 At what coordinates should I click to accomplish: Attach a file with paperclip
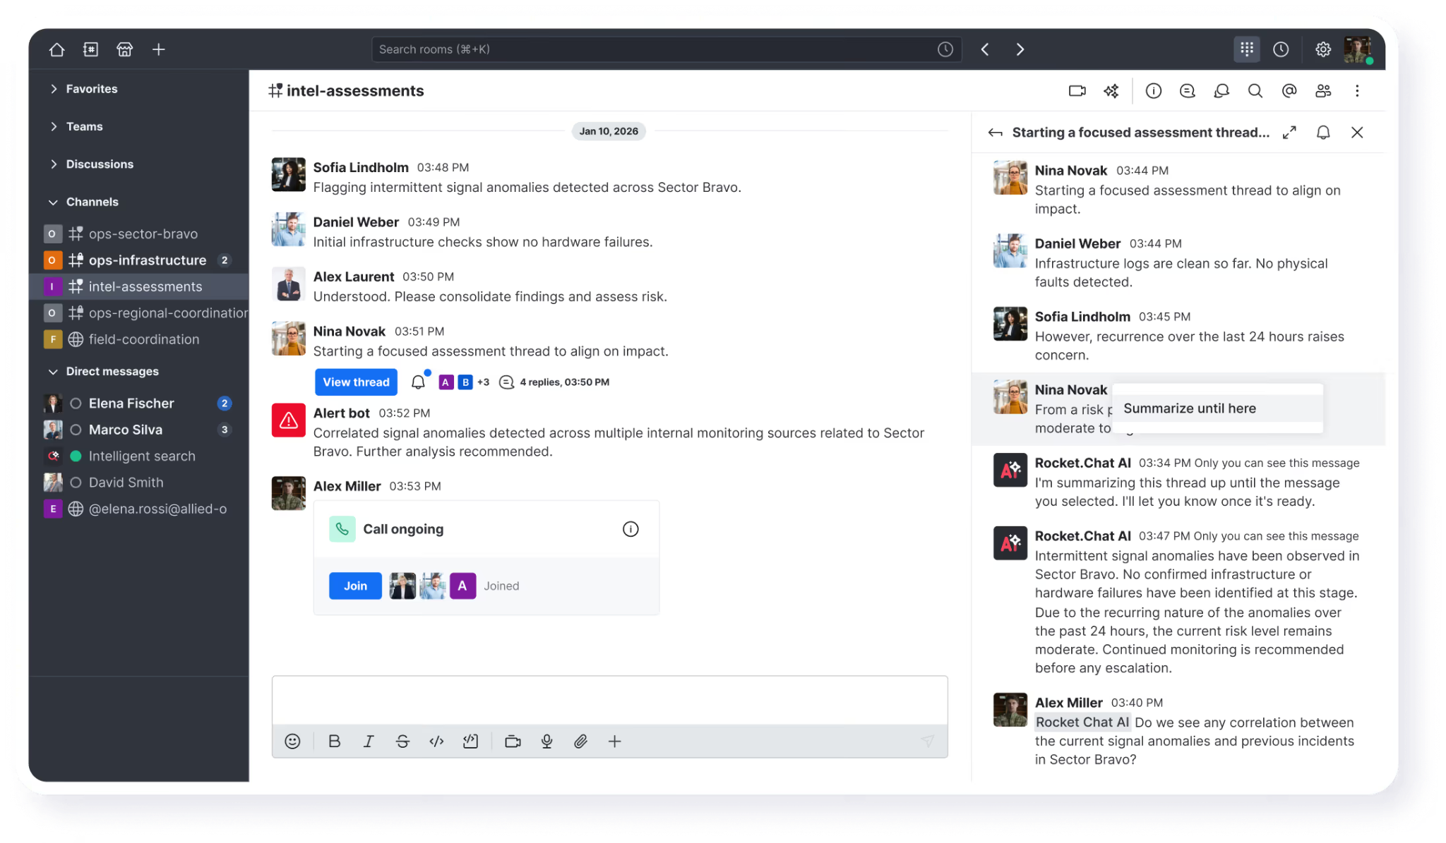pyautogui.click(x=580, y=741)
